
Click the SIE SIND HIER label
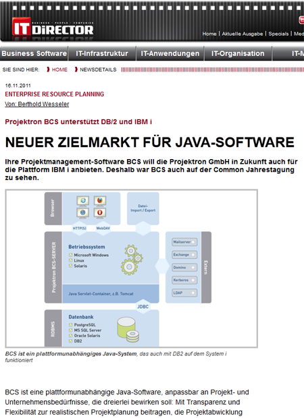tap(21, 69)
